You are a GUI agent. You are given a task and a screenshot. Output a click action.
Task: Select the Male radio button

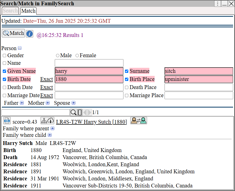click(58, 55)
